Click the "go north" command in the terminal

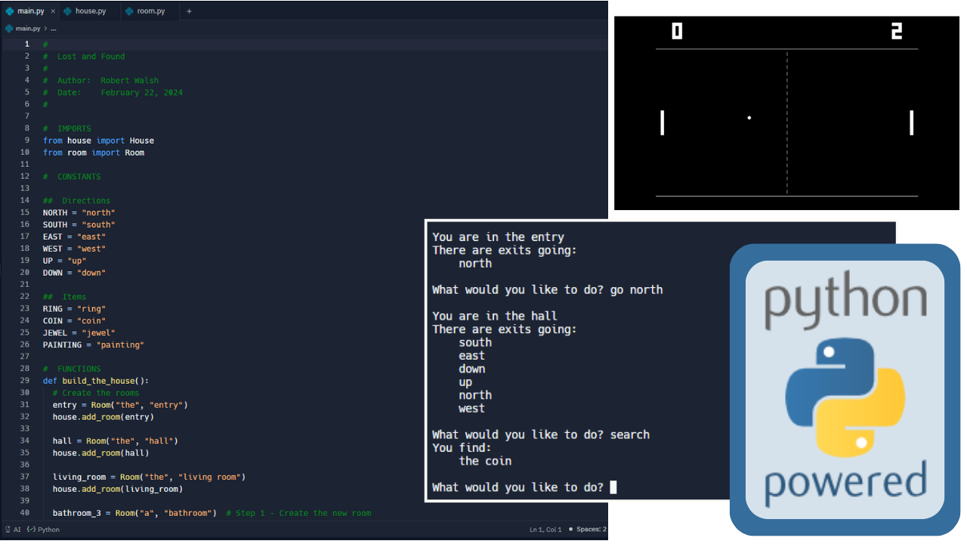click(x=637, y=289)
